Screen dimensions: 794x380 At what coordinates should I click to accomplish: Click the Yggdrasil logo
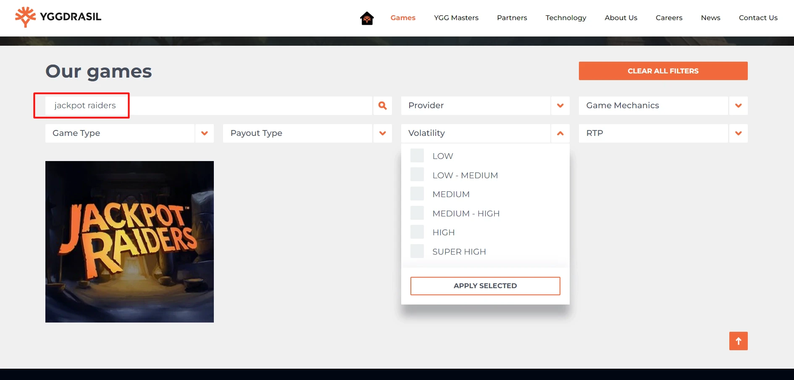tap(58, 17)
